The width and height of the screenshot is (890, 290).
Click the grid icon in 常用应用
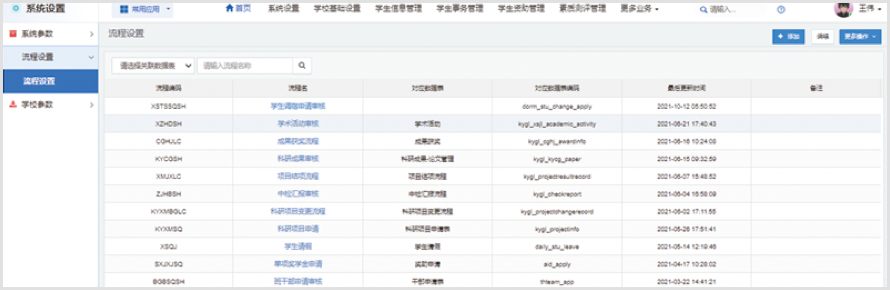click(124, 9)
